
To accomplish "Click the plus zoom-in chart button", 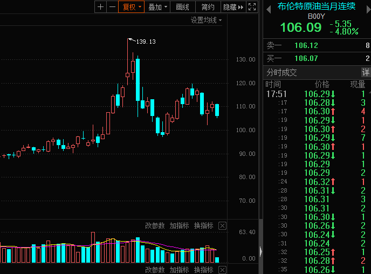I will point(100,7).
